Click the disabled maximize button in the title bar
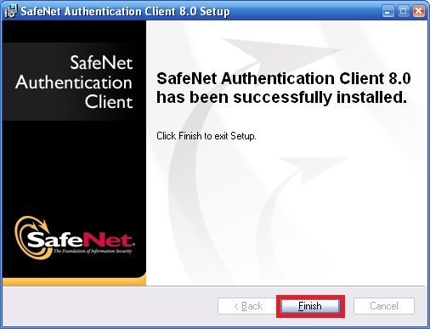The width and height of the screenshot is (430, 329). (x=403, y=12)
